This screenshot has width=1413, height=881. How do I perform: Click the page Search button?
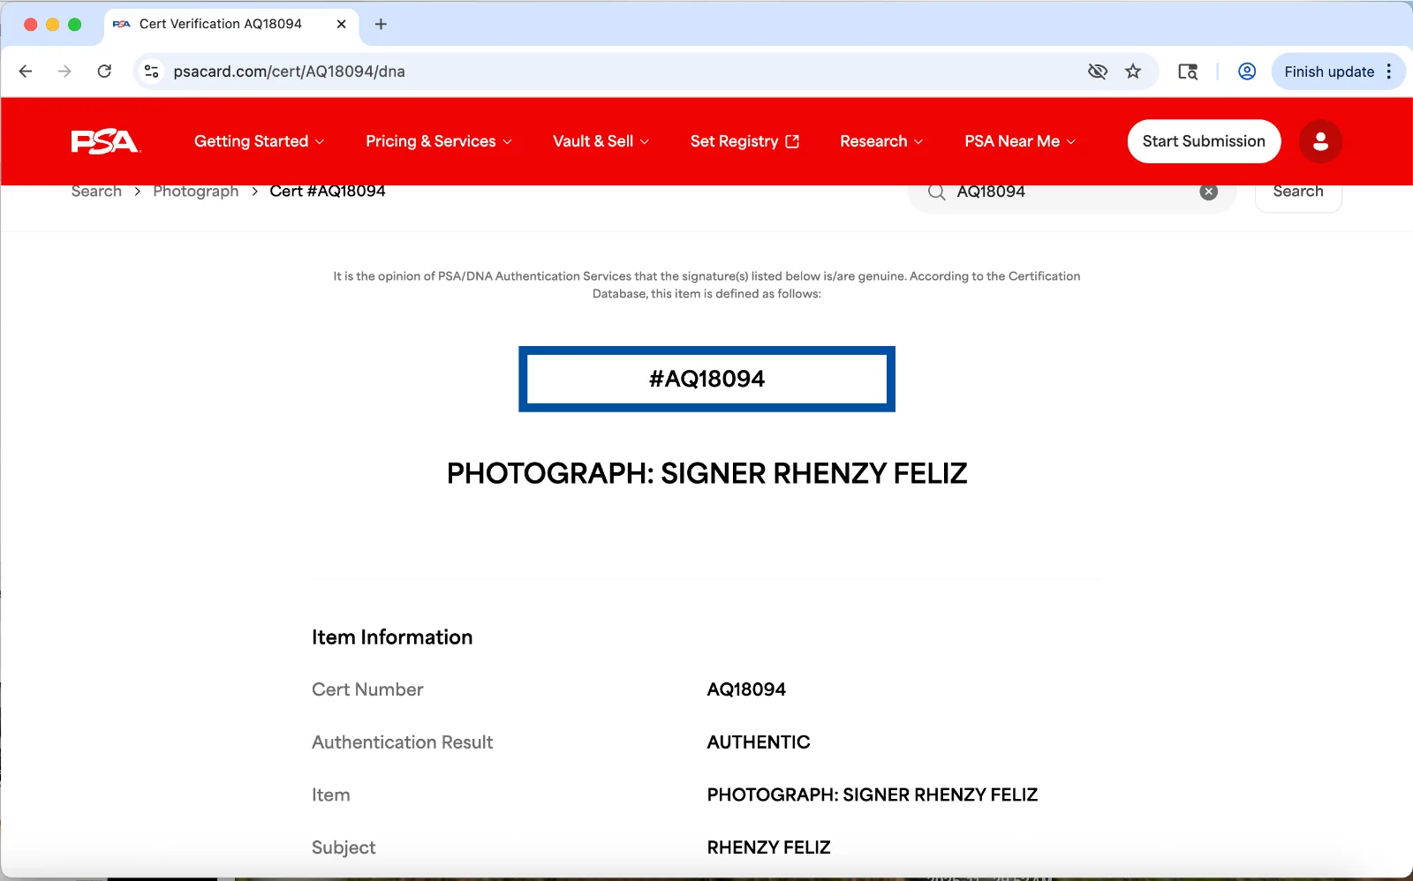click(x=1298, y=192)
